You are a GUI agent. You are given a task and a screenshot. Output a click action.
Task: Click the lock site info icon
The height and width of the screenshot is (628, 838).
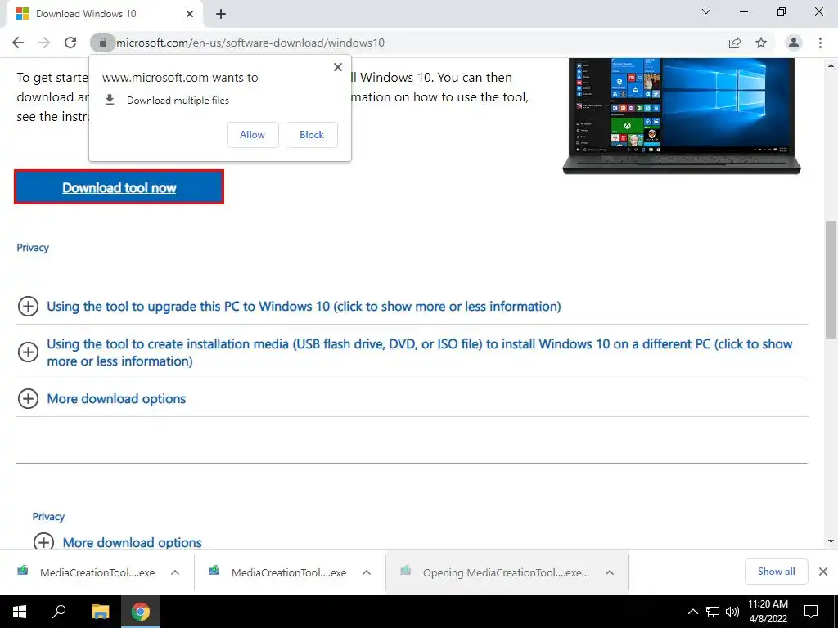point(102,43)
